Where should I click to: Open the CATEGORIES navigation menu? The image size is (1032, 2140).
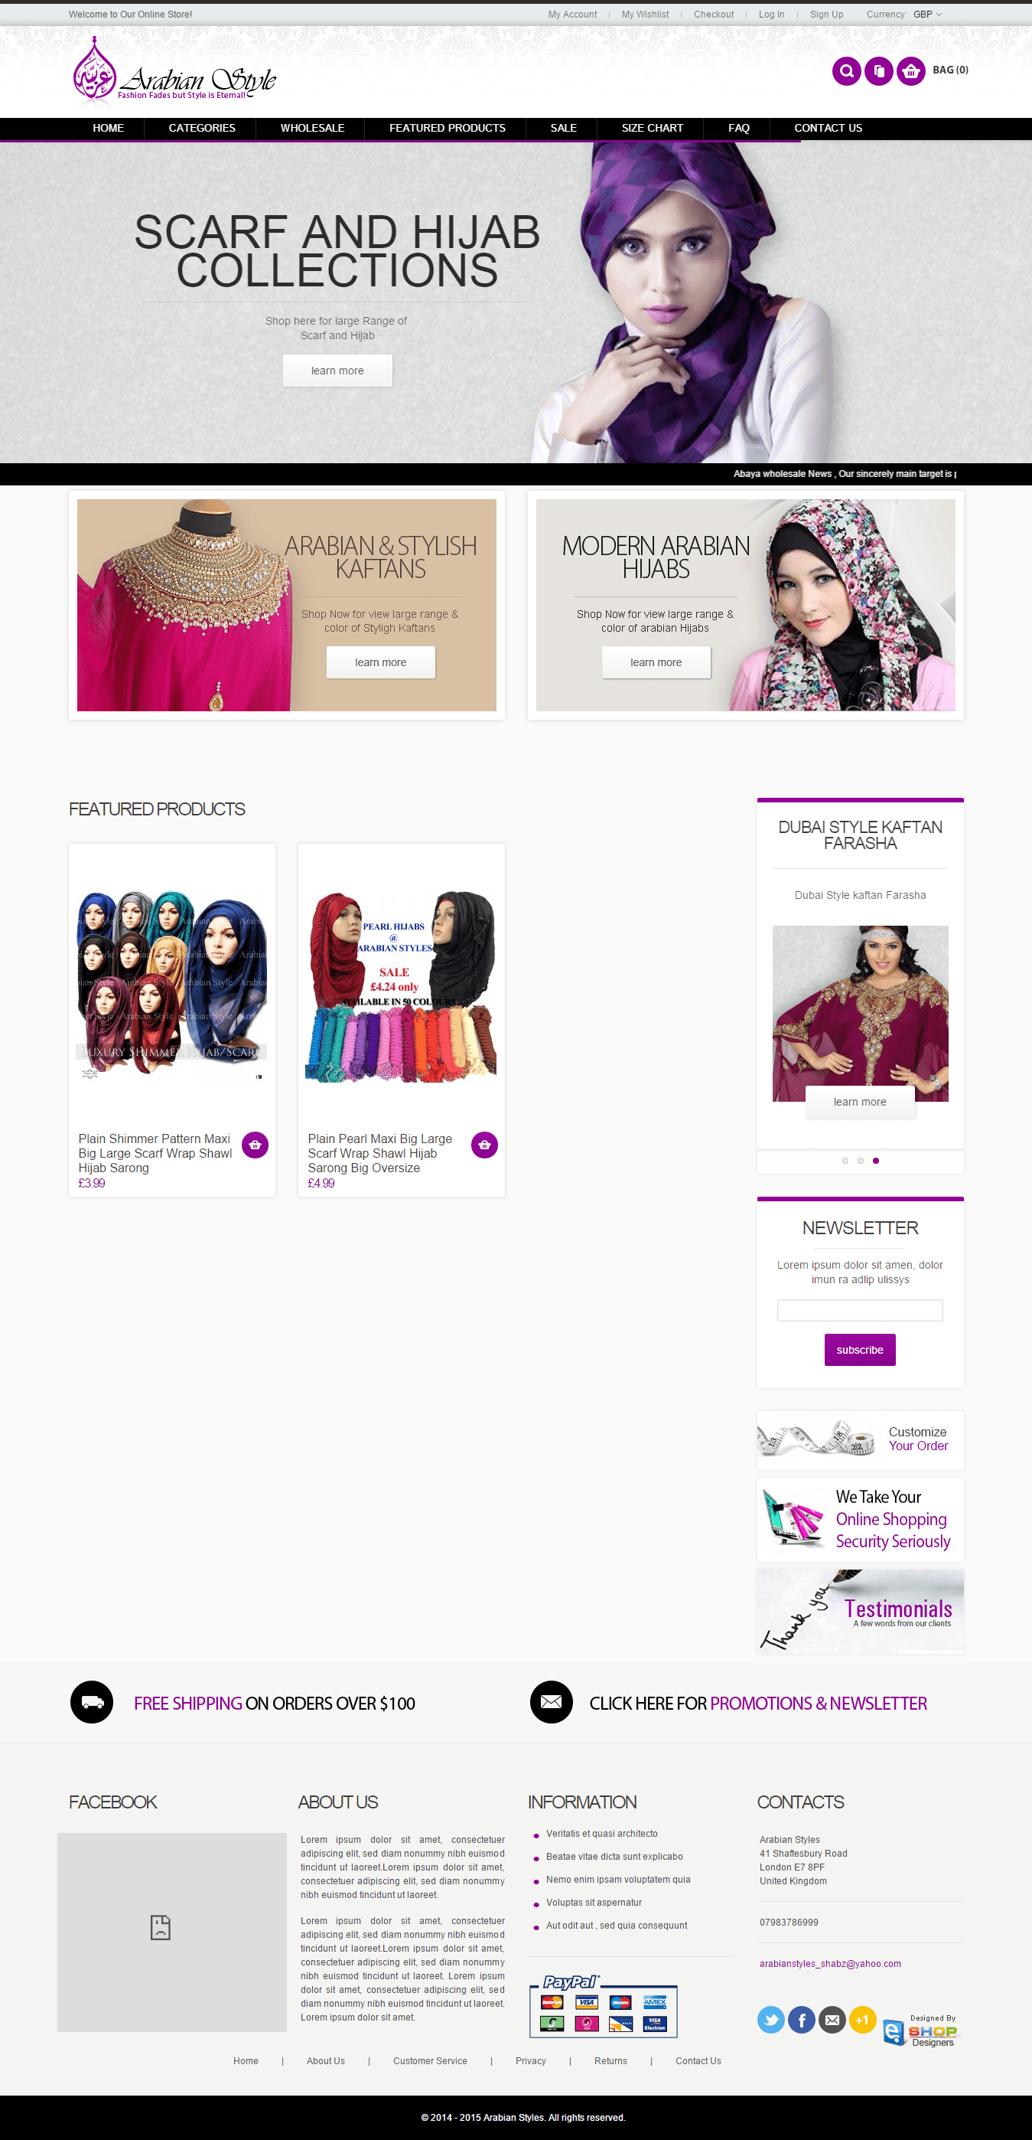tap(202, 128)
